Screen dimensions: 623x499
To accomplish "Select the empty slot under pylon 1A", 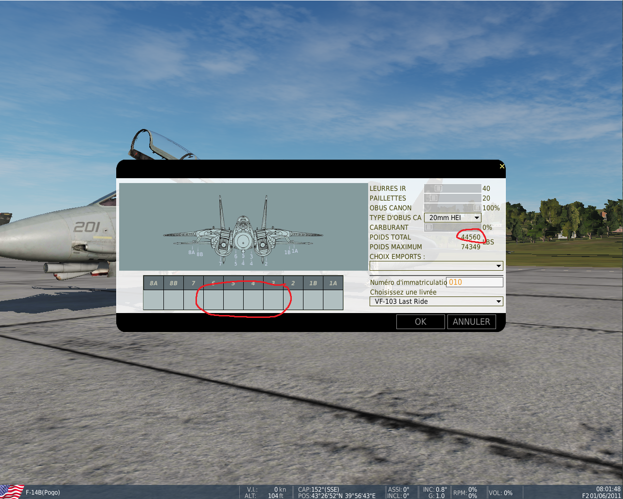I will (x=333, y=300).
